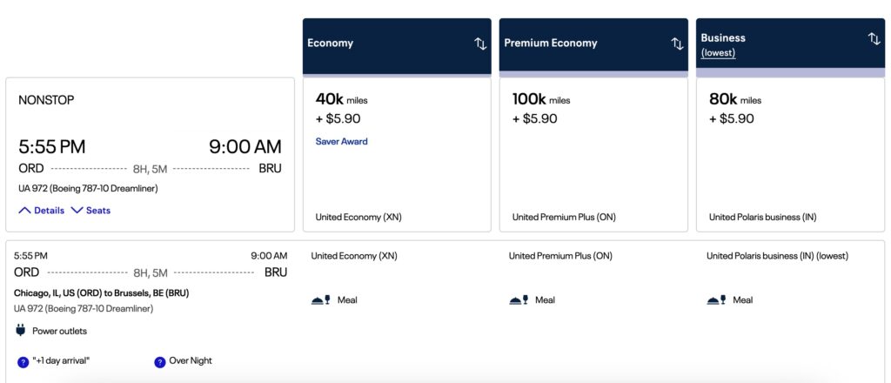Collapse the flight Details section
The image size is (891, 383).
[42, 211]
